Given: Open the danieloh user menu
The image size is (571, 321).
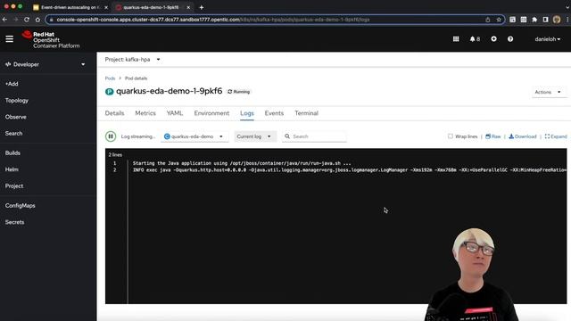Looking at the screenshot, I should [547, 39].
